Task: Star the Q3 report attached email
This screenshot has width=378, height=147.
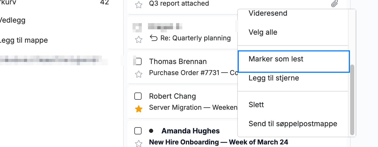Action: (139, 5)
